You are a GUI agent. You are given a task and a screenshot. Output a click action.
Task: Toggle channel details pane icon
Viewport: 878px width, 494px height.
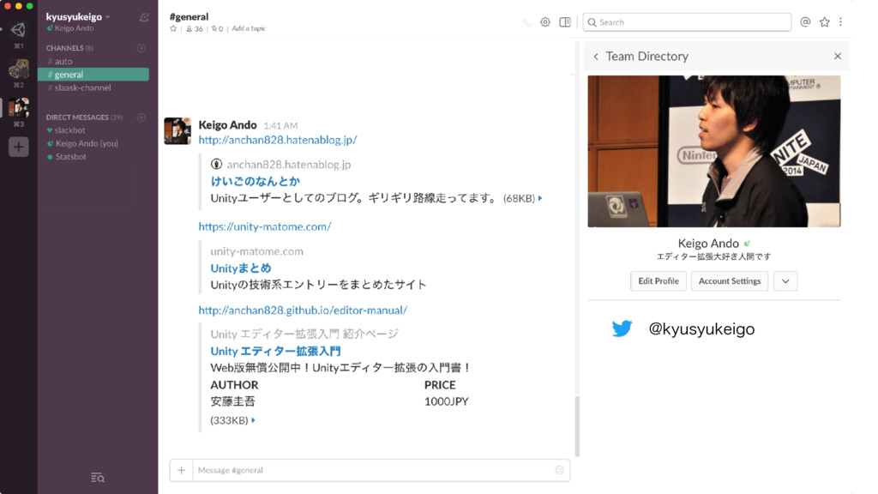coord(565,22)
